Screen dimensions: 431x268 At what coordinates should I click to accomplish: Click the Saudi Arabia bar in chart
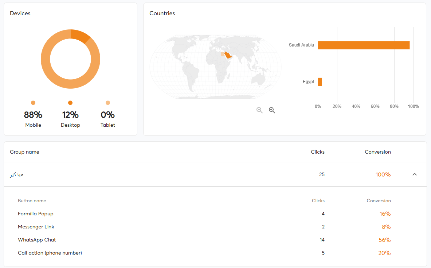[x=364, y=45]
